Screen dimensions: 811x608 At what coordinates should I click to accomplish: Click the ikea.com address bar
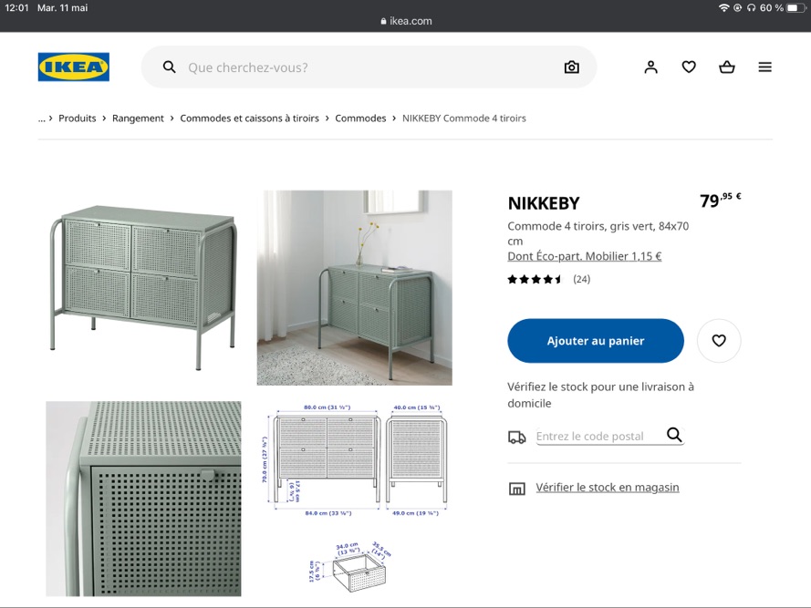[406, 21]
